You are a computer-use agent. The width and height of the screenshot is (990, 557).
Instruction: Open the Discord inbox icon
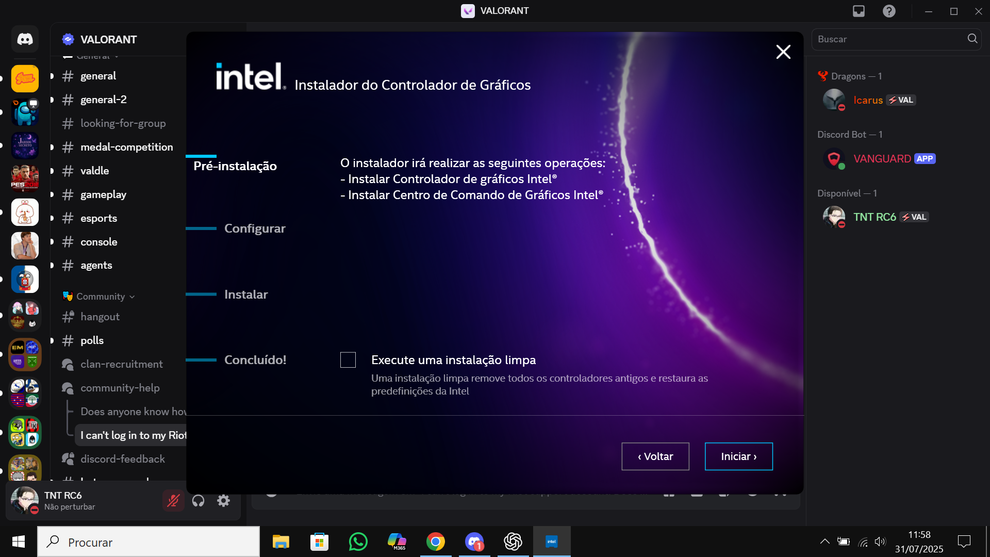tap(859, 11)
